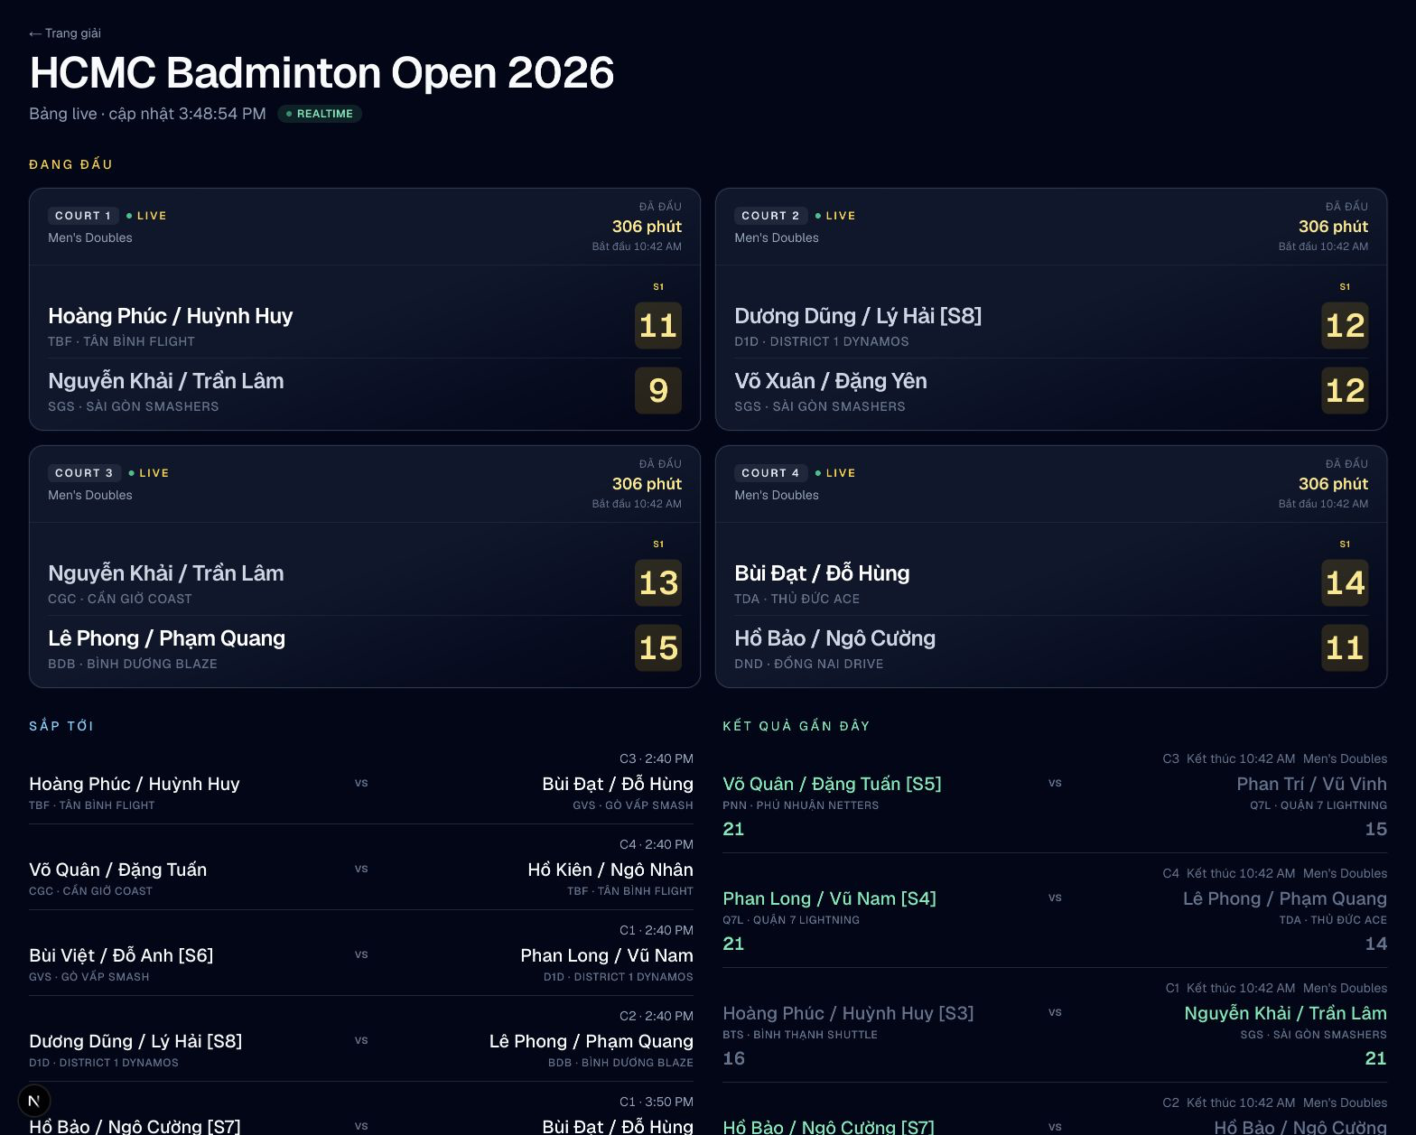Screen dimensions: 1416x1135
Task: Click the COURT 1 badge
Action: (x=83, y=216)
